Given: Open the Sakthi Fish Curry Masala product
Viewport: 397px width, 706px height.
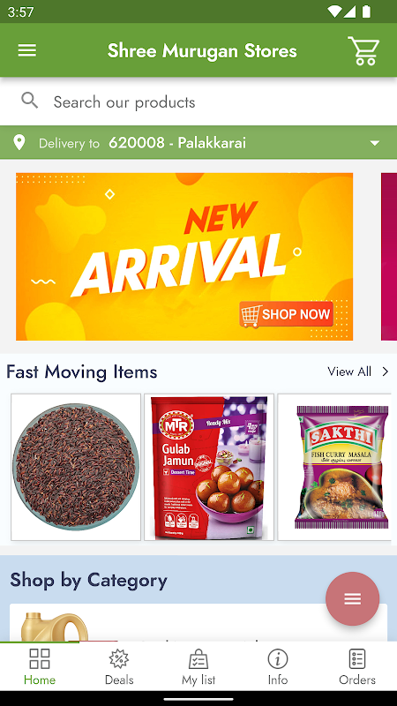Looking at the screenshot, I should [x=334, y=467].
